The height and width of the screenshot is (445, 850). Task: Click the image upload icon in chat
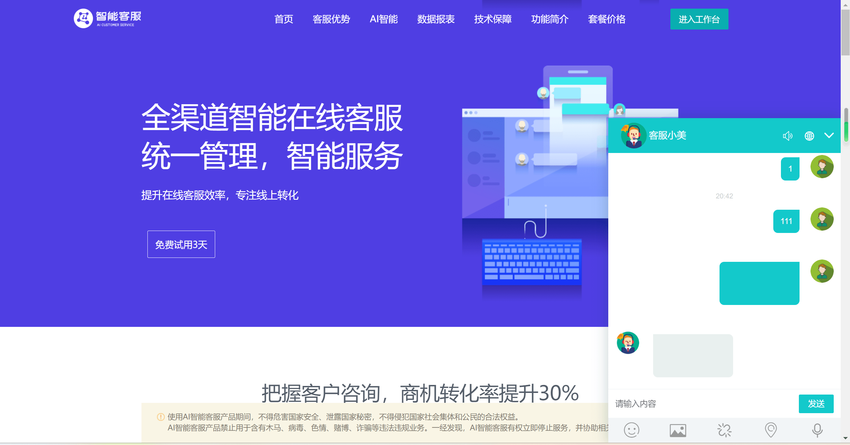coord(677,430)
